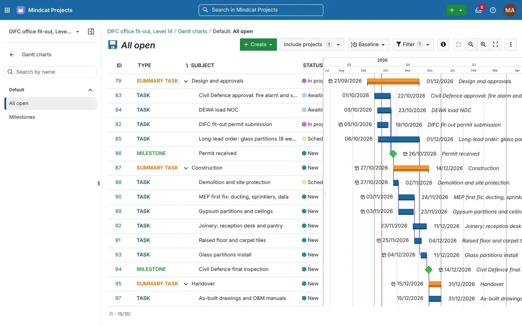522x326 pixels.
Task: Open the Gantt charts breadcrumb link
Action: point(192,32)
